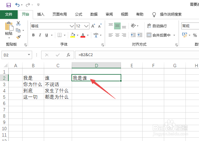Click the Copy icon
This screenshot has width=199, height=141.
tap(18, 30)
